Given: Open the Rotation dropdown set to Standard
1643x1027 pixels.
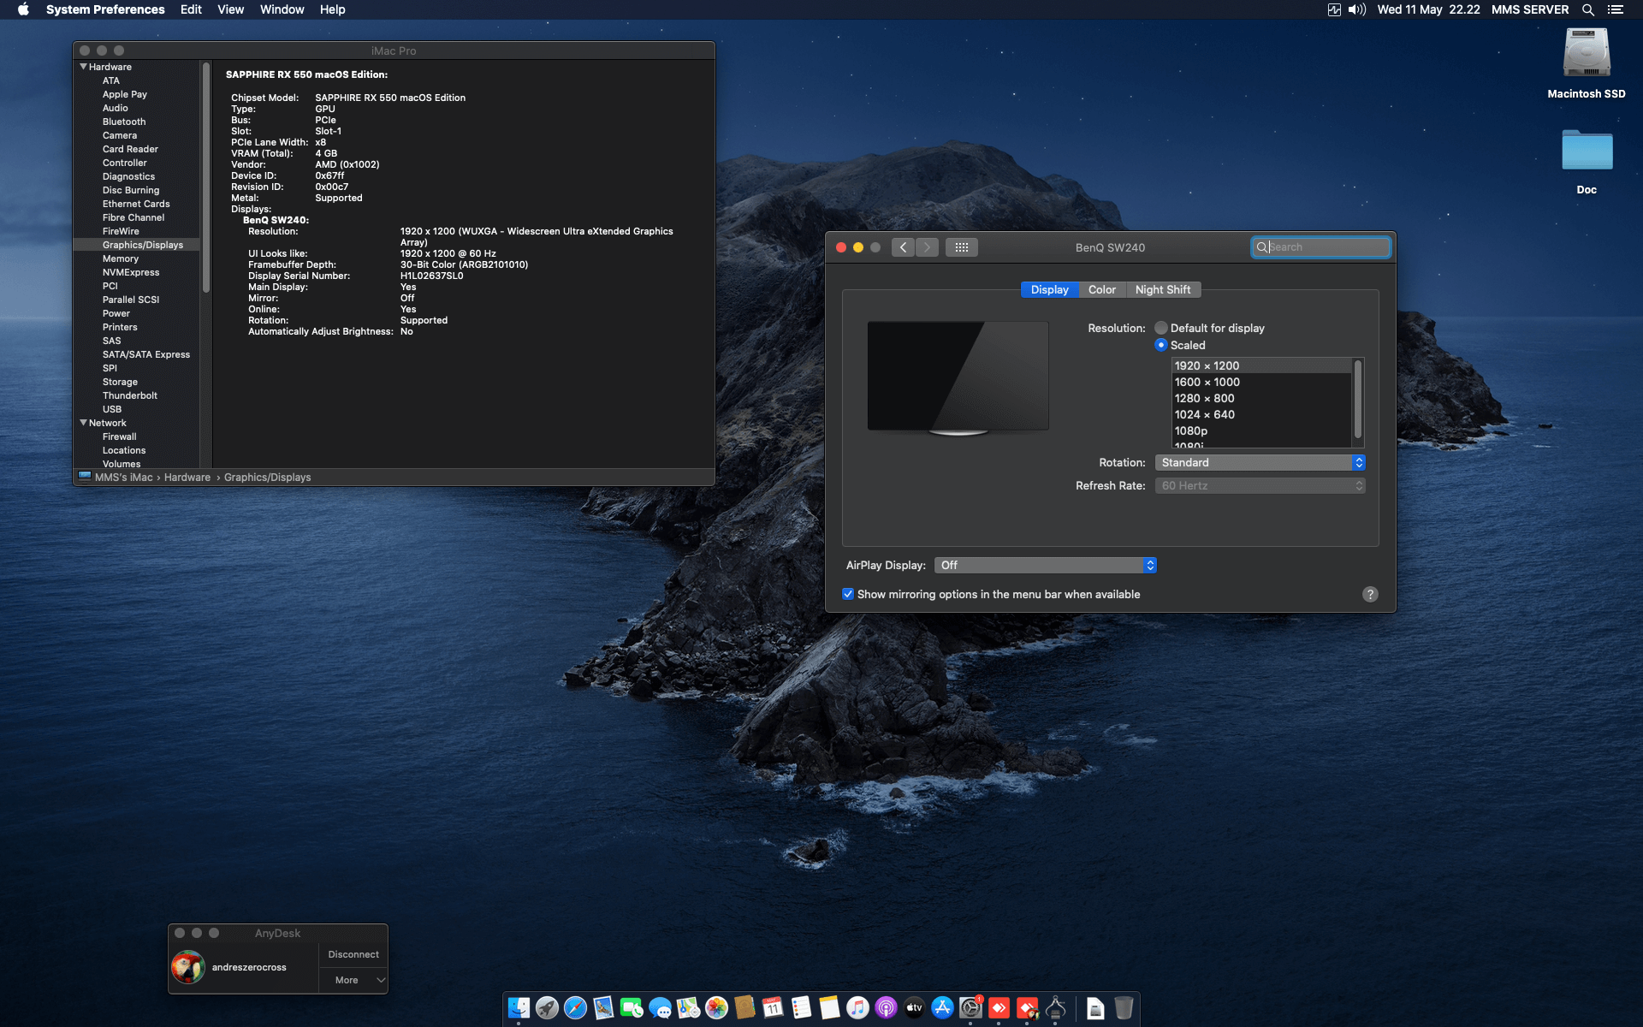Looking at the screenshot, I should pos(1259,462).
